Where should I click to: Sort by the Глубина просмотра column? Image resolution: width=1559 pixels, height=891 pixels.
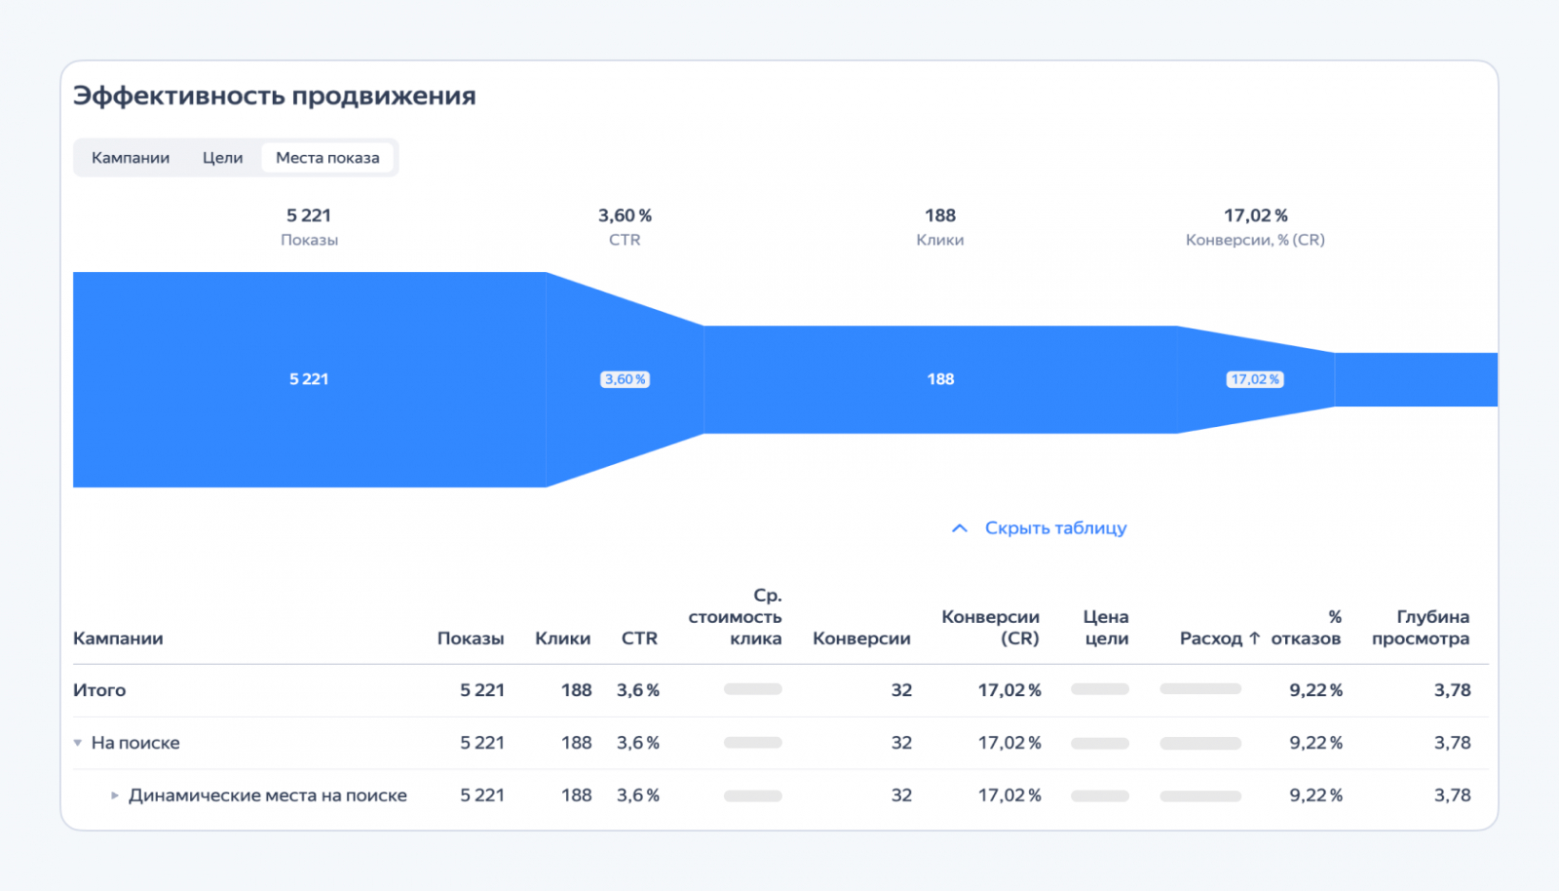[x=1422, y=628]
